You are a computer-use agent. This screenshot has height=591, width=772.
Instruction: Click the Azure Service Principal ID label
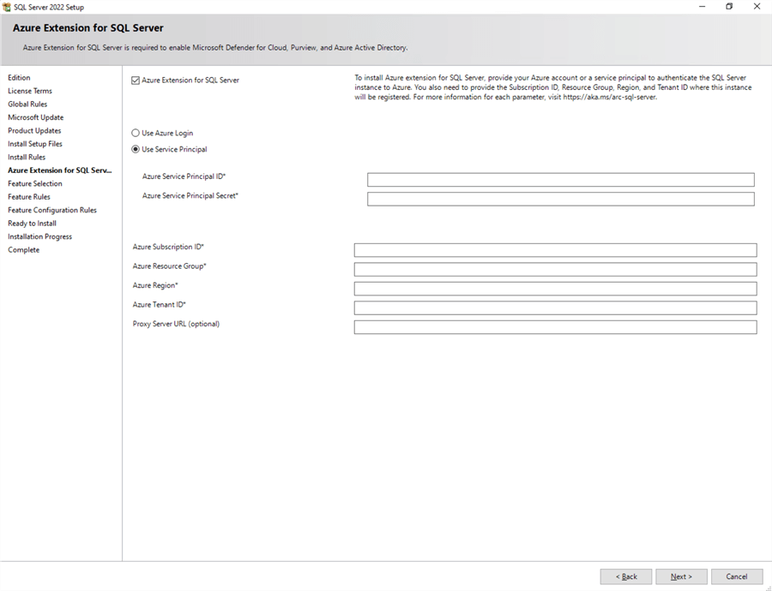tap(184, 176)
